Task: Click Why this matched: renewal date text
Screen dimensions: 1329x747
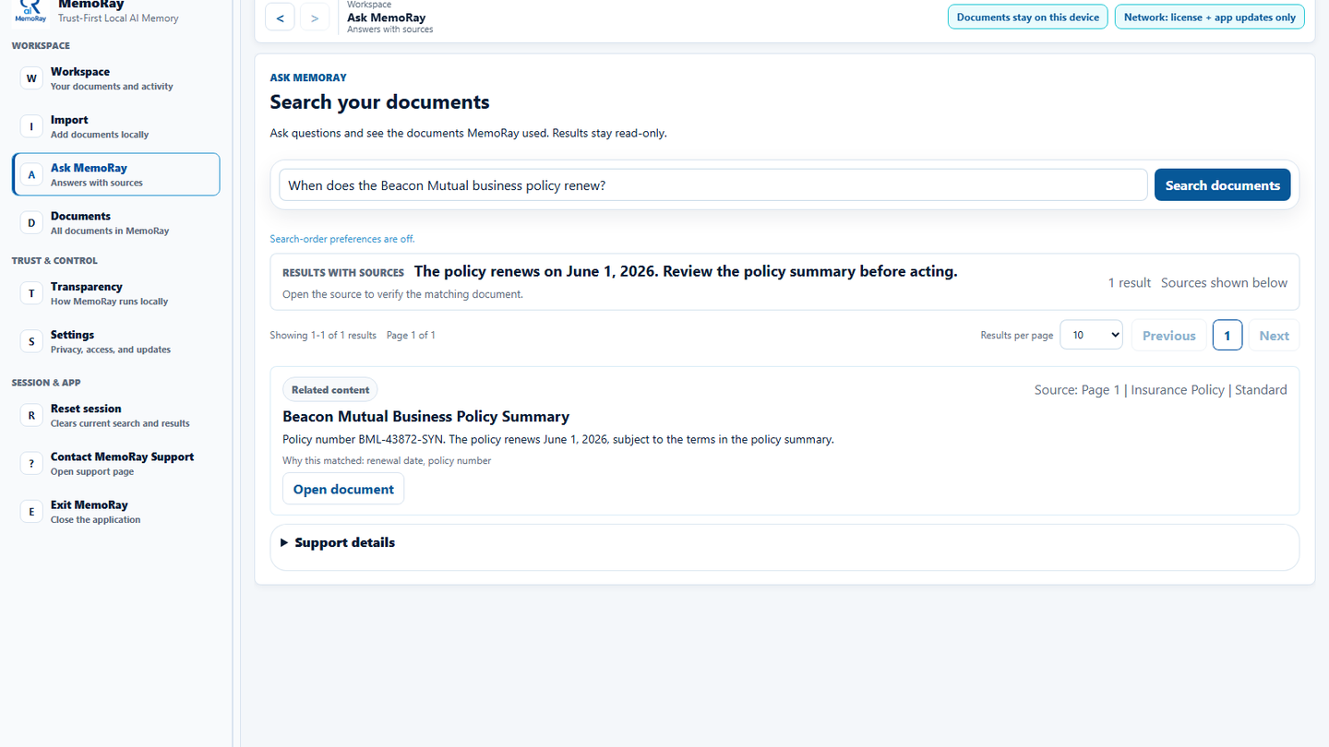Action: coord(387,461)
